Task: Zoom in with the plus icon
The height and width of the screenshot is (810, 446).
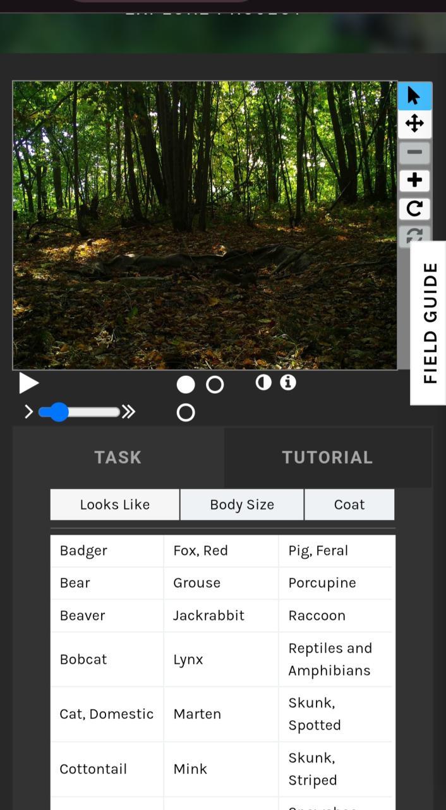Action: pyautogui.click(x=414, y=180)
